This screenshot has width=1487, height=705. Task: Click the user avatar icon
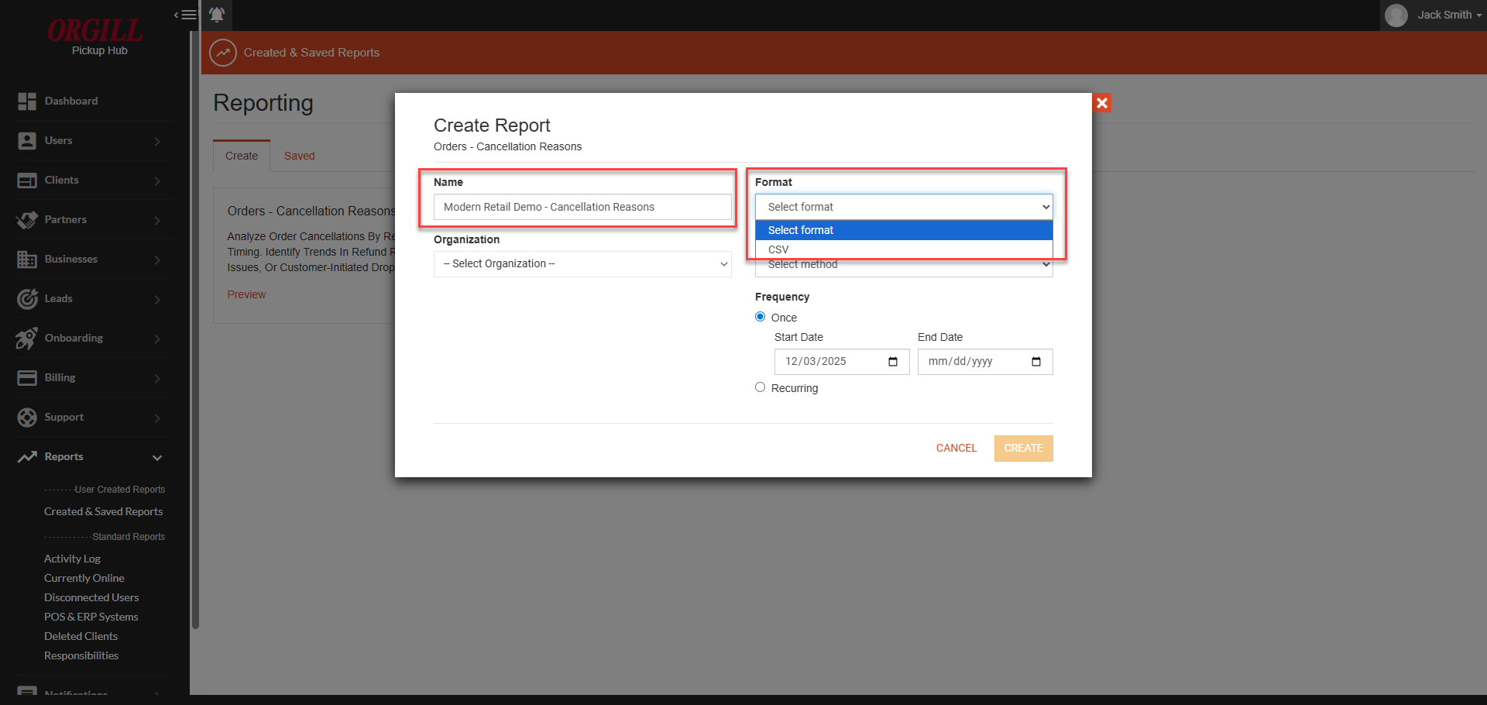pyautogui.click(x=1396, y=15)
